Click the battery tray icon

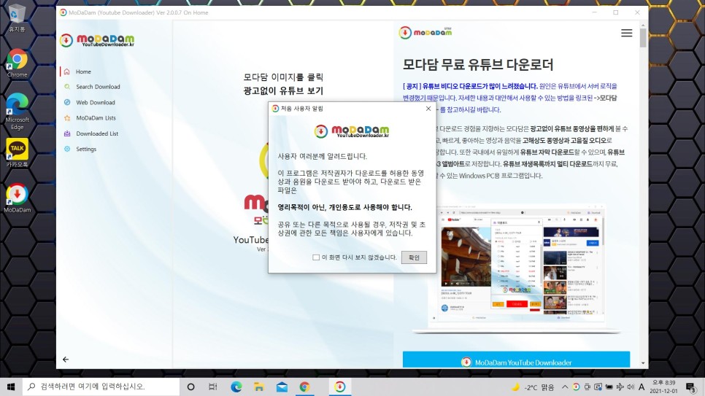pos(609,387)
